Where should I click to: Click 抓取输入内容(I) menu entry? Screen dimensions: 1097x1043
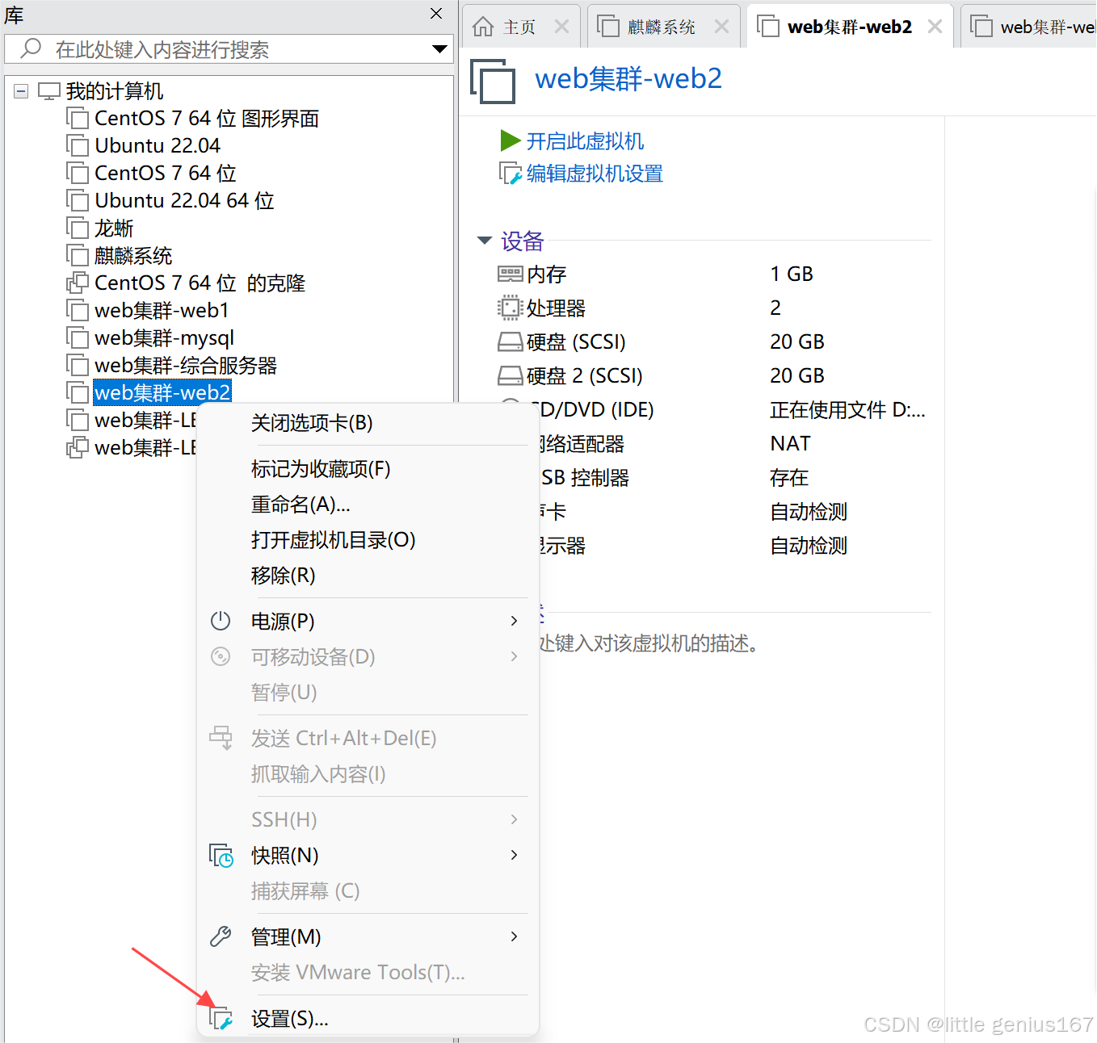pyautogui.click(x=368, y=774)
